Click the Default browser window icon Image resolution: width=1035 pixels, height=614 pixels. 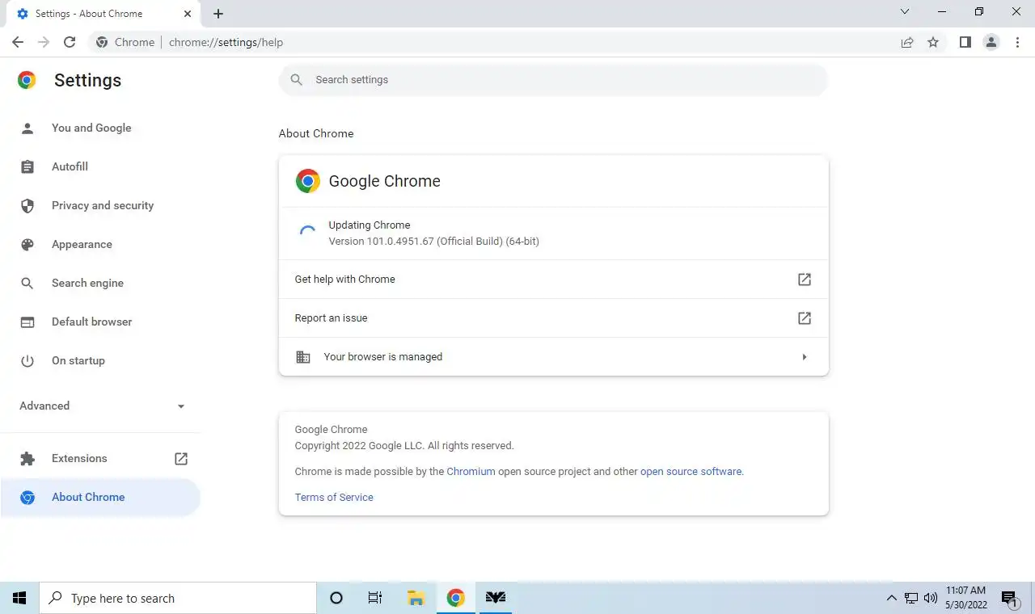(27, 322)
